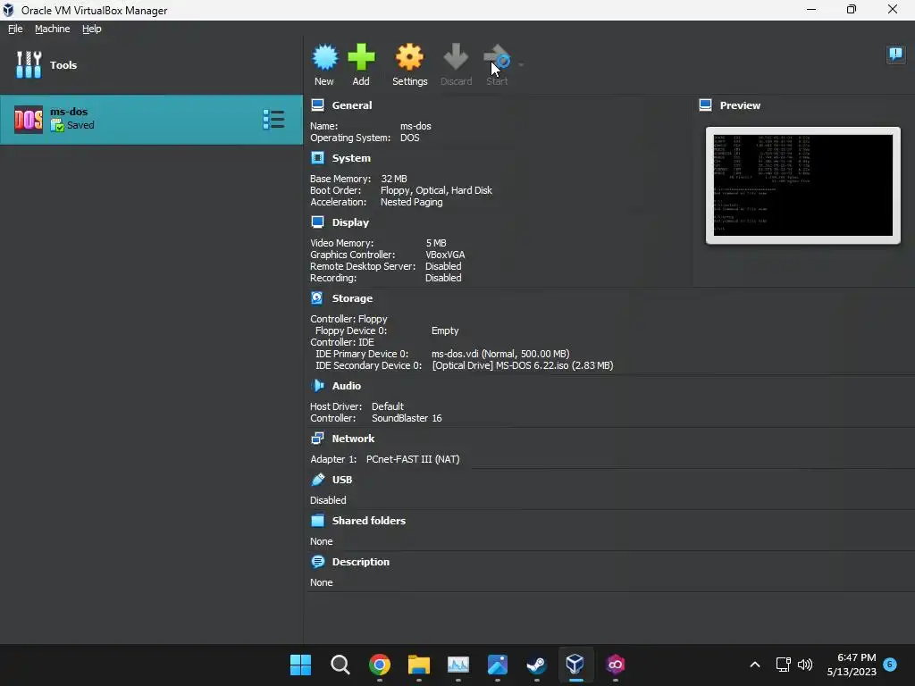
Task: Click the Operating System DOS value
Action: click(x=409, y=138)
